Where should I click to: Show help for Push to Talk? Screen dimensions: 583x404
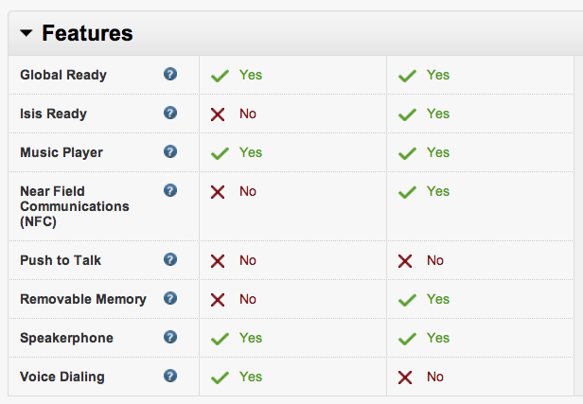point(170,259)
